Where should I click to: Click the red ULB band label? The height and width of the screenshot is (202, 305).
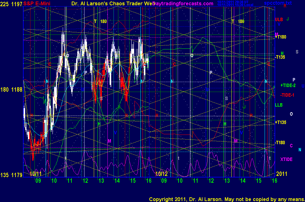279,20
